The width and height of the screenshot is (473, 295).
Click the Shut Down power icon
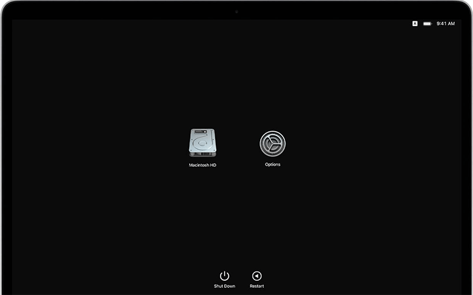point(225,275)
